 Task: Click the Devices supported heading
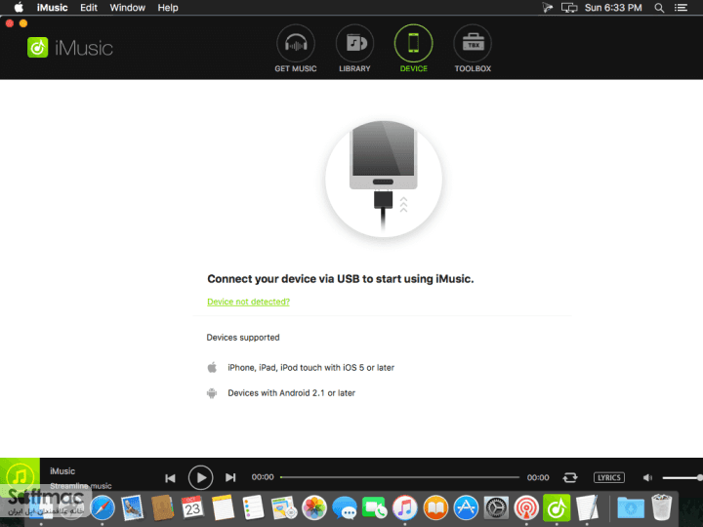243,338
